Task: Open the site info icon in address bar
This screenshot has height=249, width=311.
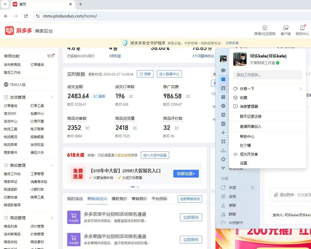Action: [x=38, y=16]
